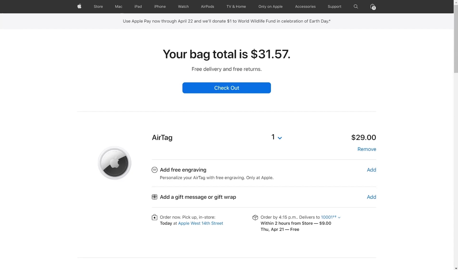The width and height of the screenshot is (458, 270).
Task: Open the shopping bag icon
Action: [373, 7]
